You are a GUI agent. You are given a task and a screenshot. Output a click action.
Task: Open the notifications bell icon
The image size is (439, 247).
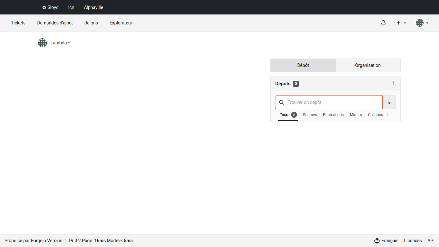(x=383, y=23)
